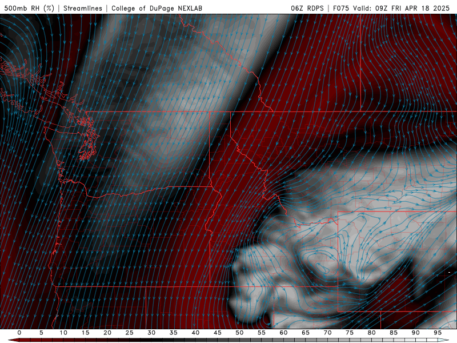This screenshot has width=457, height=343.
Task: Click the "80" colorbar scale label
Action: pyautogui.click(x=372, y=333)
